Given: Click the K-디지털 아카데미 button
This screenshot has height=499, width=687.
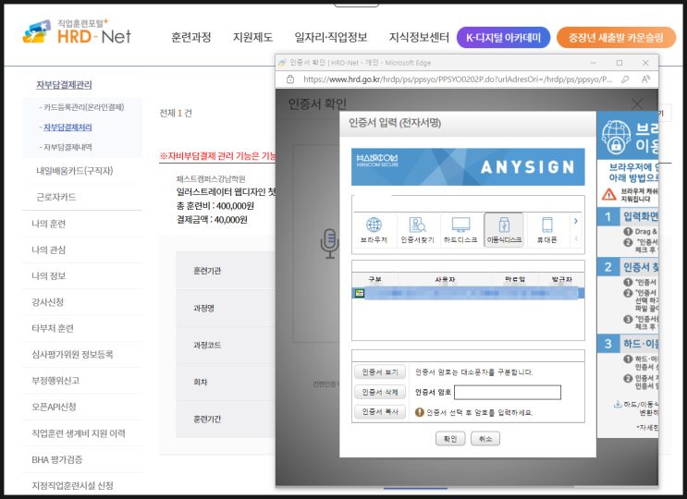Looking at the screenshot, I should [x=503, y=38].
